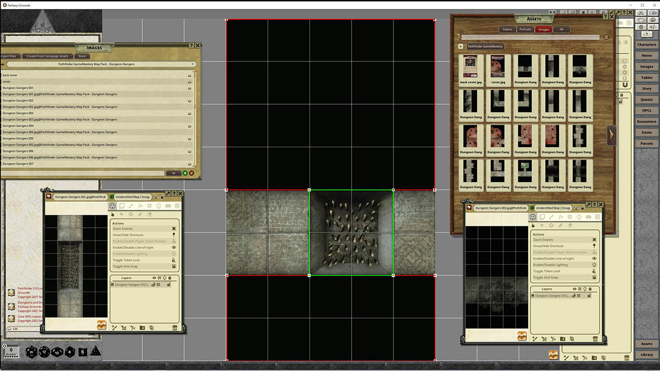The image size is (660, 371).
Task: Click the Library button in sidebar
Action: click(x=647, y=355)
